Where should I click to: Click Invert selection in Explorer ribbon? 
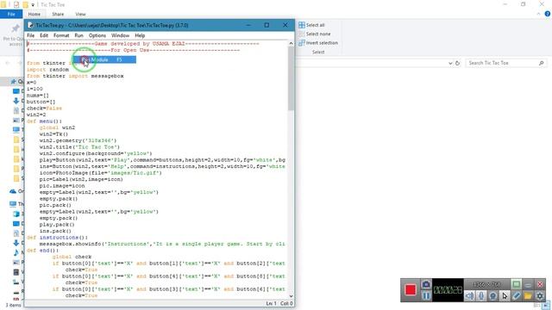point(318,42)
